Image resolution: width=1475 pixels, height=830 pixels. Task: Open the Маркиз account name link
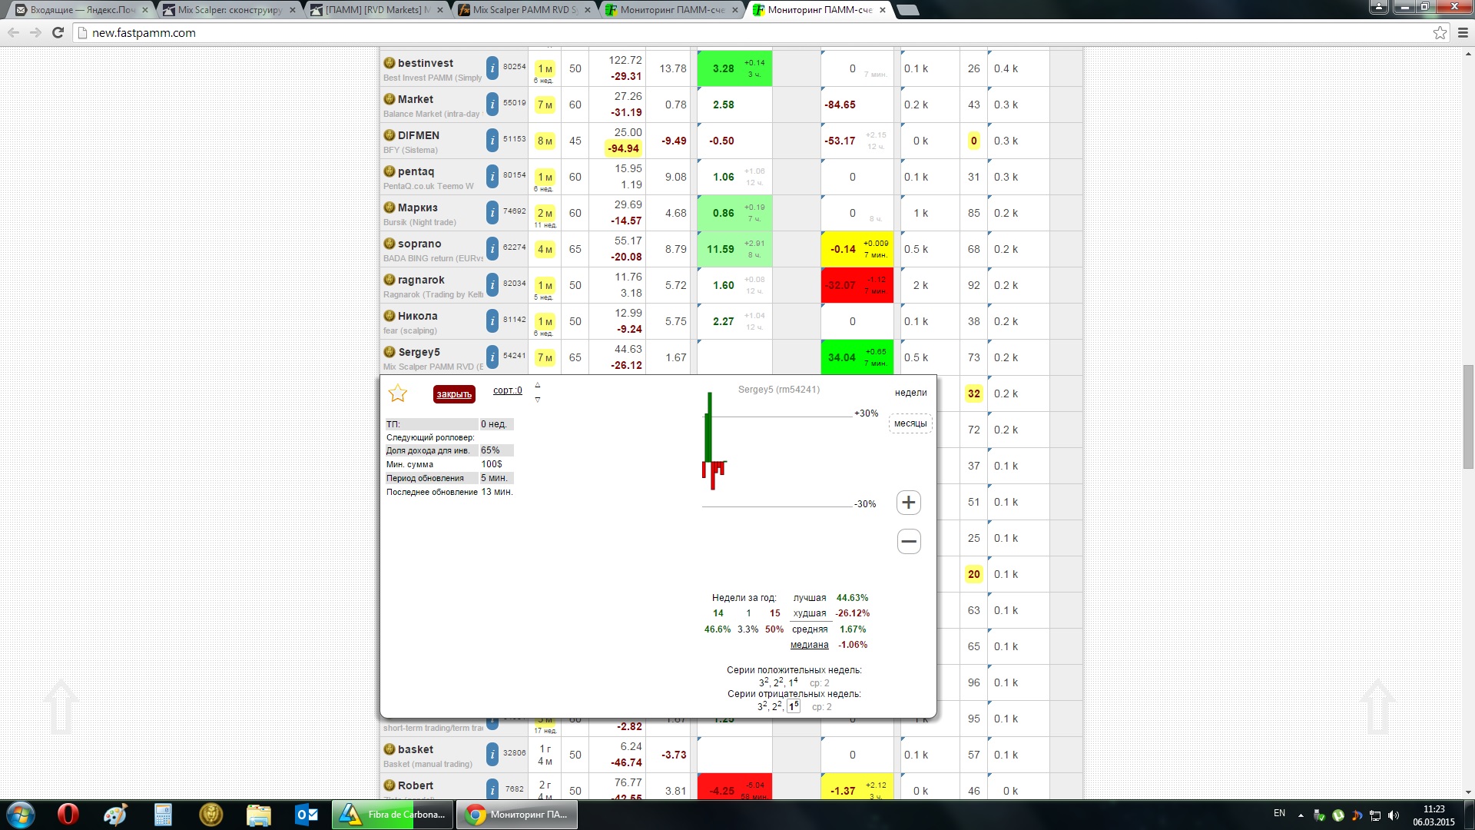tap(418, 207)
